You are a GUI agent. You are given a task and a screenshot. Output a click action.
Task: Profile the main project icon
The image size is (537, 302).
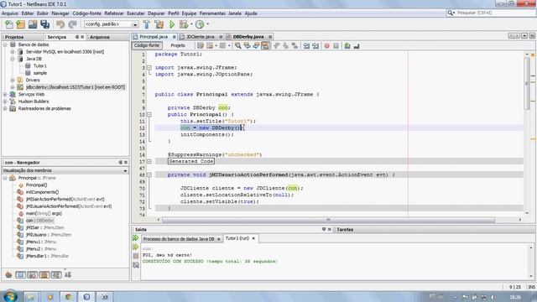200,24
